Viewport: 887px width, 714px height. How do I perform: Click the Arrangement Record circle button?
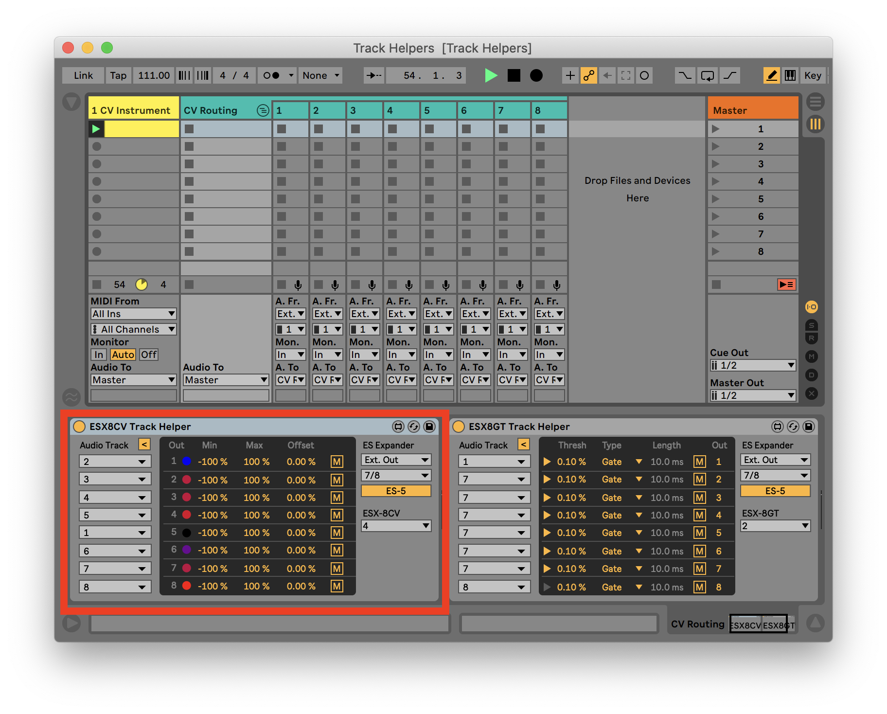(x=536, y=75)
